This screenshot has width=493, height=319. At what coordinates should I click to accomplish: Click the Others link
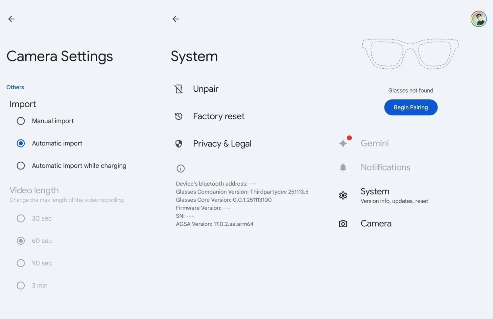pos(15,87)
